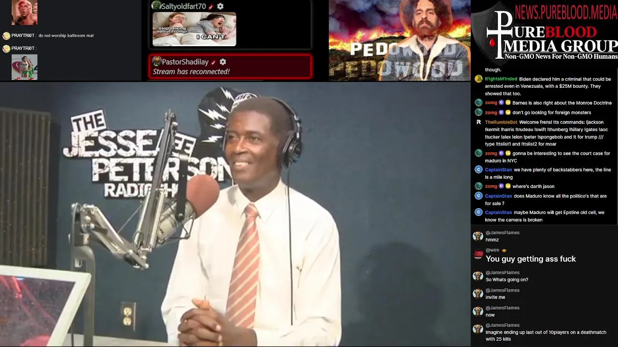Click the CaptainStan name on the 'politico's for sale' message

(x=498, y=196)
